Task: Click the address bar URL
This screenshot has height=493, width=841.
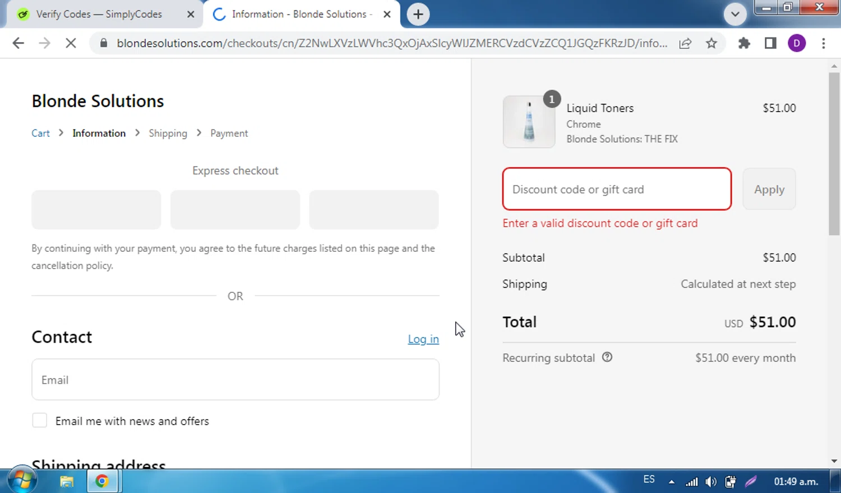Action: pyautogui.click(x=392, y=43)
